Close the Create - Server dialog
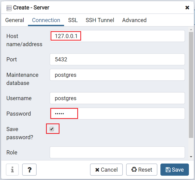 187,8
